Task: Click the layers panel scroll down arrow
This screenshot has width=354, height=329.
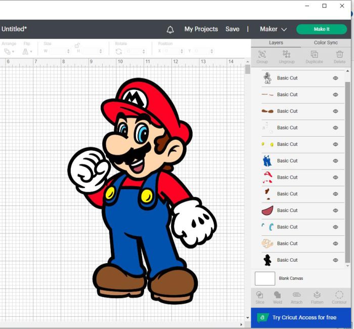Action: click(x=347, y=266)
